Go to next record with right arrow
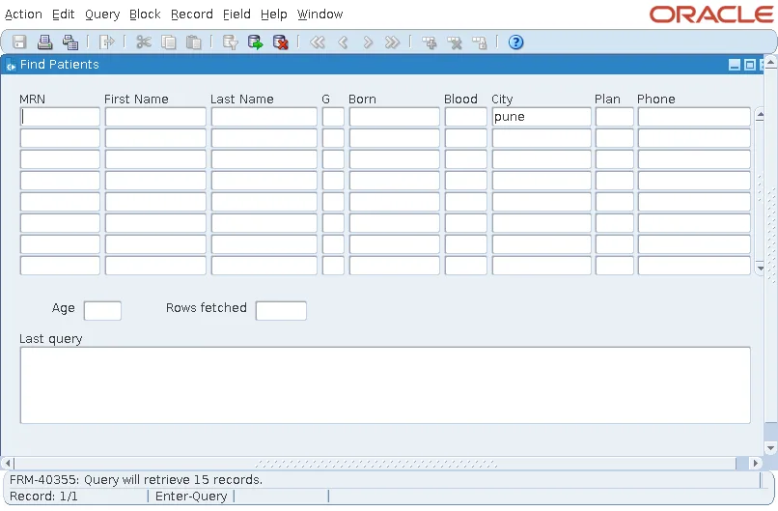This screenshot has height=511, width=778. pyautogui.click(x=367, y=43)
